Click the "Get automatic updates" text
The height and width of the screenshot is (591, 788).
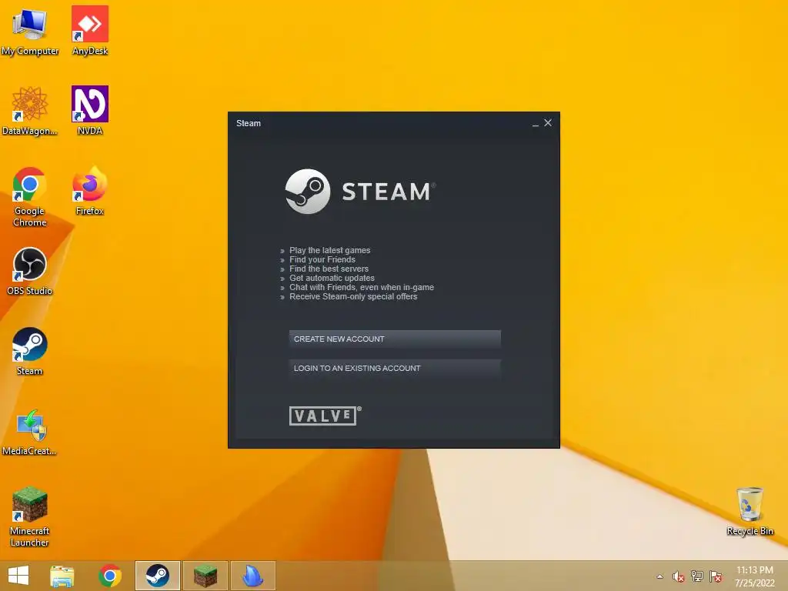tap(332, 278)
